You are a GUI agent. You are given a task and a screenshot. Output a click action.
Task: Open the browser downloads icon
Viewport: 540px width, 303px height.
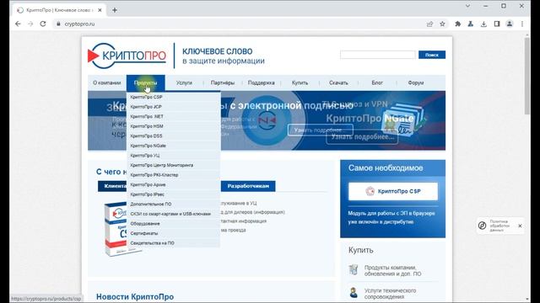[483, 24]
